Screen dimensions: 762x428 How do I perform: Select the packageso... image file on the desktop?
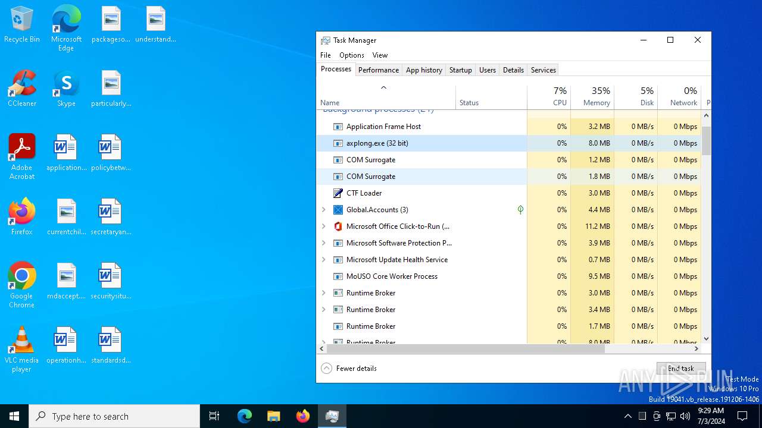111,24
